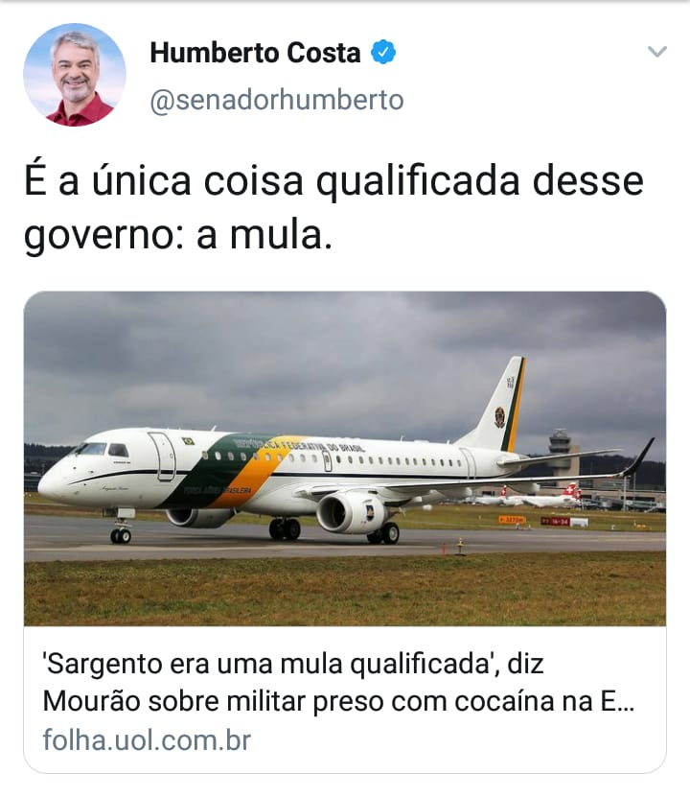The width and height of the screenshot is (690, 797).
Task: Open the tweet options chevron
Action: [657, 52]
